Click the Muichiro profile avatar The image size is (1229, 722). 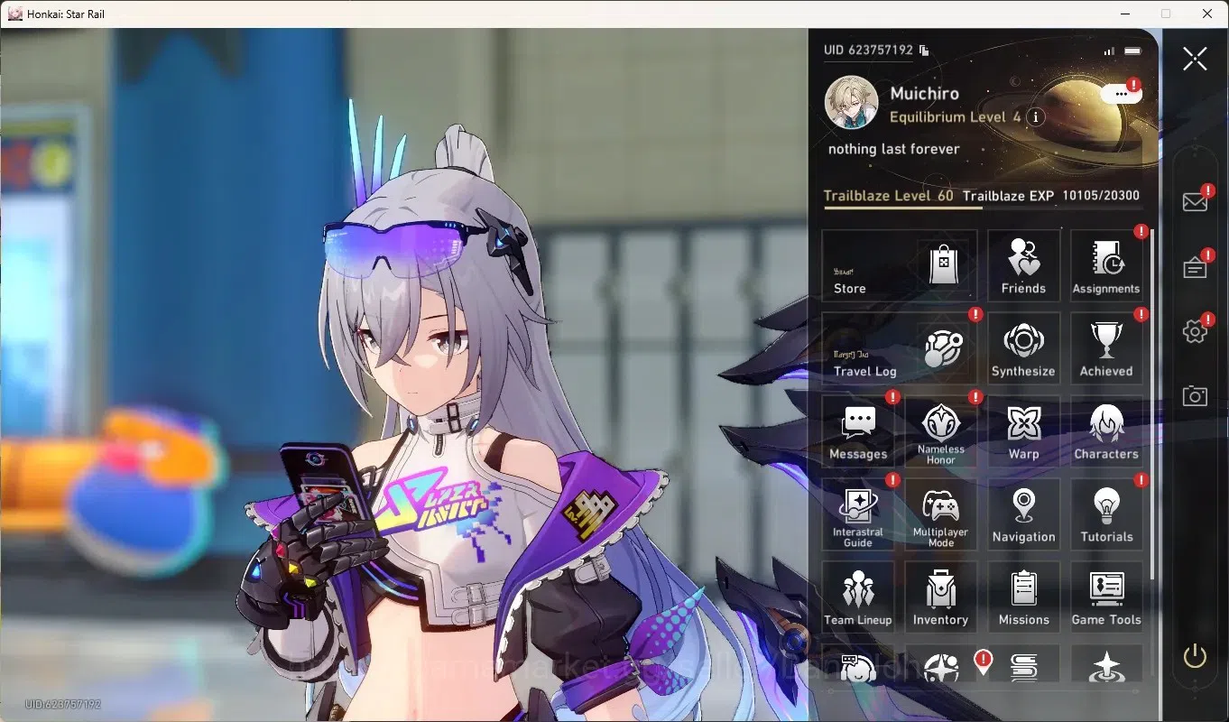pos(851,102)
